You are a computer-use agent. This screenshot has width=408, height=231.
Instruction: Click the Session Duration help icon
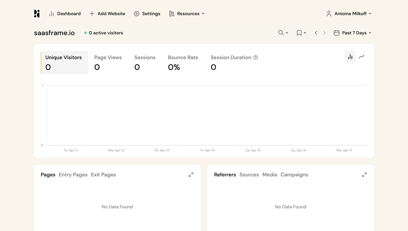click(x=255, y=58)
